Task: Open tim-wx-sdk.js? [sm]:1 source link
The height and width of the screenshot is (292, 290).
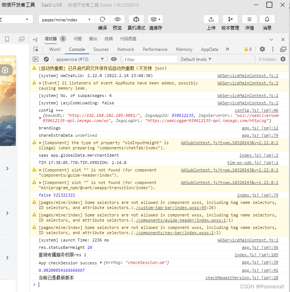Action: coord(252,163)
